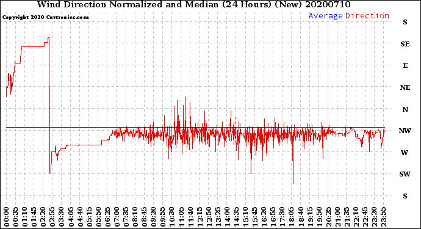Click the 09:55 time label
Viewport: 421px width, 229px height.
click(x=163, y=217)
